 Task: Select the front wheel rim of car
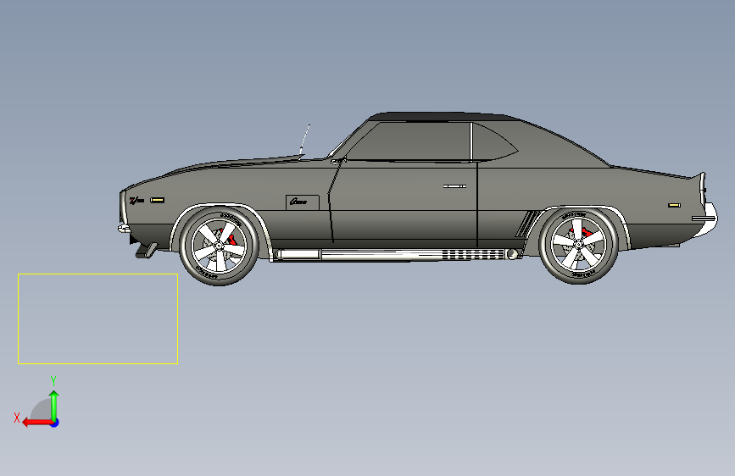219,246
